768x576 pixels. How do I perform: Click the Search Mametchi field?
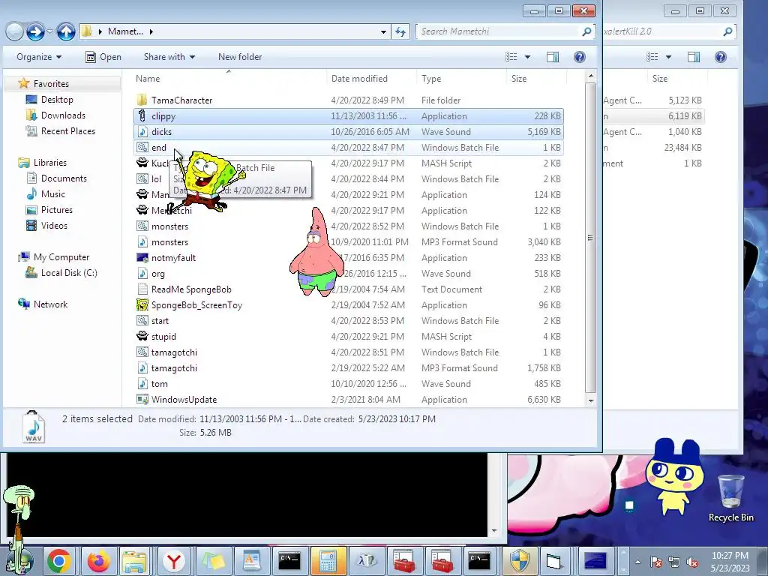pyautogui.click(x=505, y=31)
